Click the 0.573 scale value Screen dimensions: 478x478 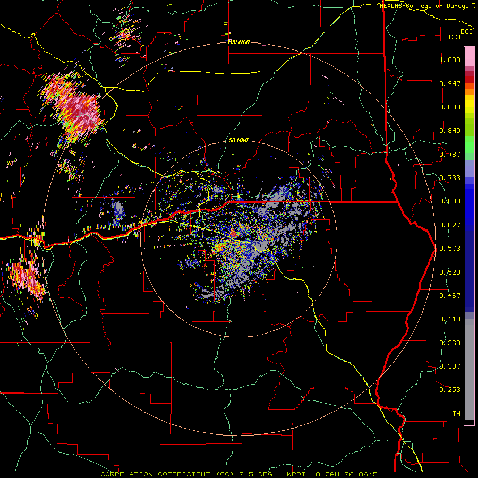[450, 249]
